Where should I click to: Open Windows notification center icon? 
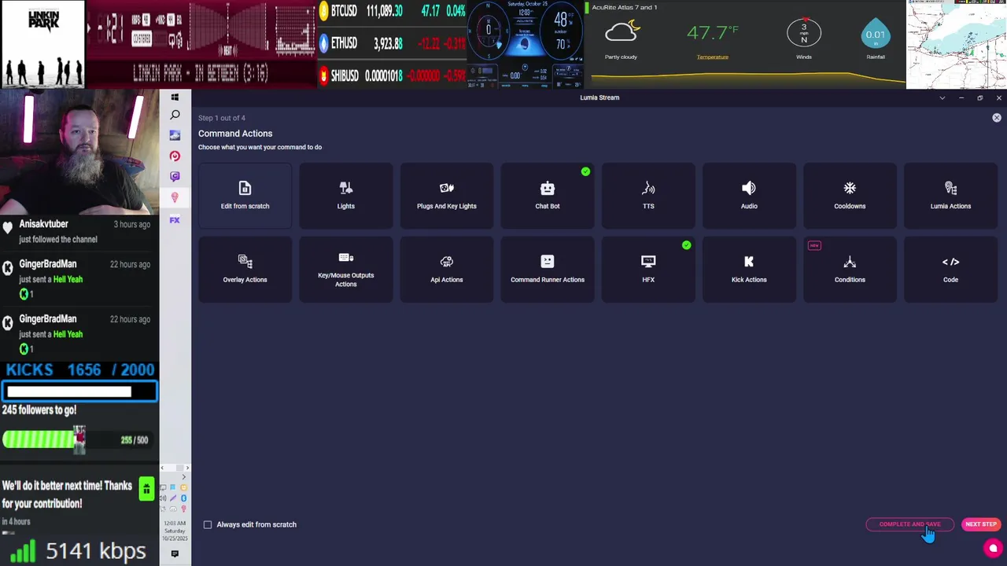[175, 553]
